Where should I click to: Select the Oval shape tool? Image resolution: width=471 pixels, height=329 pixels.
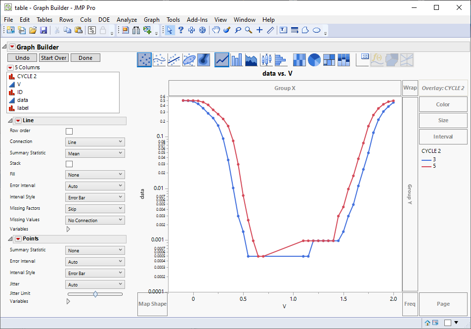tap(317, 30)
